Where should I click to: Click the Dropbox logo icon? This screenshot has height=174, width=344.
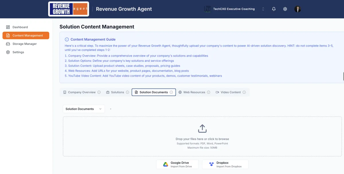[x=212, y=164]
